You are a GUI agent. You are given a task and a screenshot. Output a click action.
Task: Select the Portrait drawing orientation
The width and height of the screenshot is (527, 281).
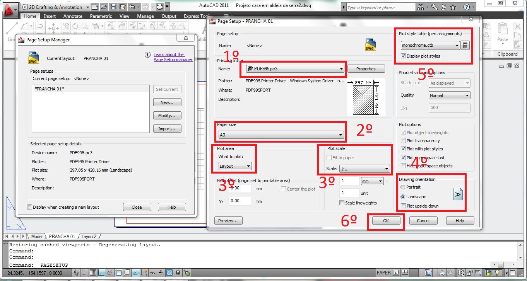point(402,187)
